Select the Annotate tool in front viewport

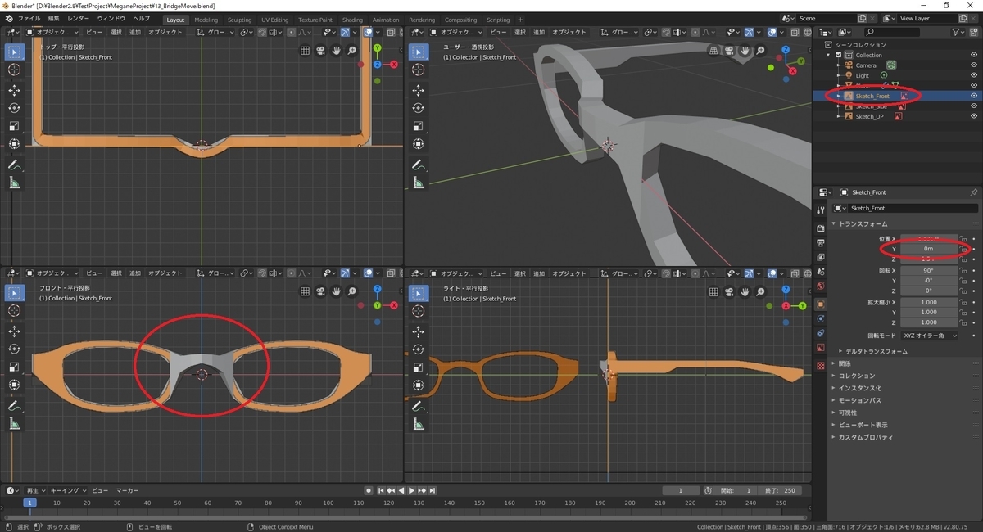tap(14, 405)
